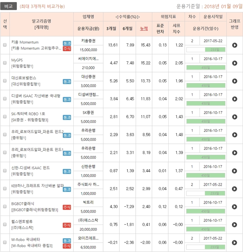Image resolution: width=243 pixels, height=252 pixels.
Task: Select SK-쿼터백 ROBO 1호 checkbox
Action: pos(5,116)
